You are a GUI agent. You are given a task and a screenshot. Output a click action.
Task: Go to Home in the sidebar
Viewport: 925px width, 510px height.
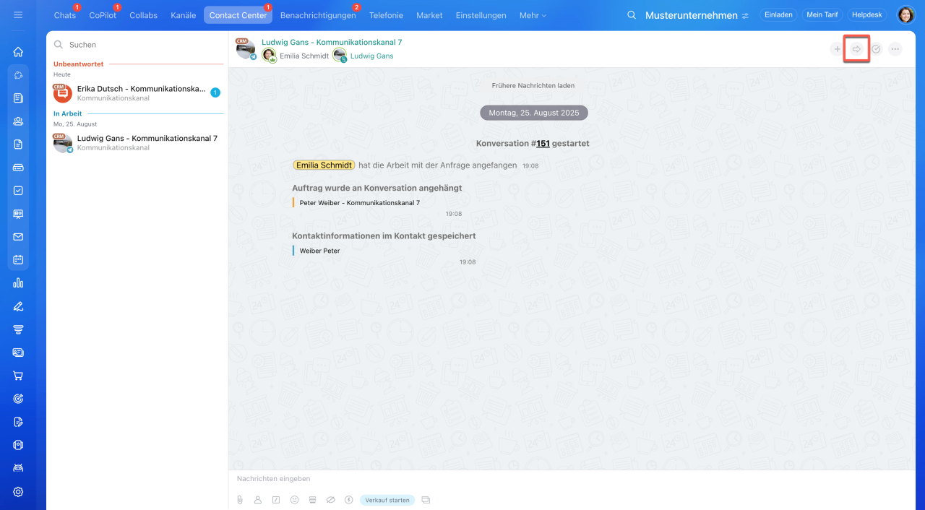point(18,51)
